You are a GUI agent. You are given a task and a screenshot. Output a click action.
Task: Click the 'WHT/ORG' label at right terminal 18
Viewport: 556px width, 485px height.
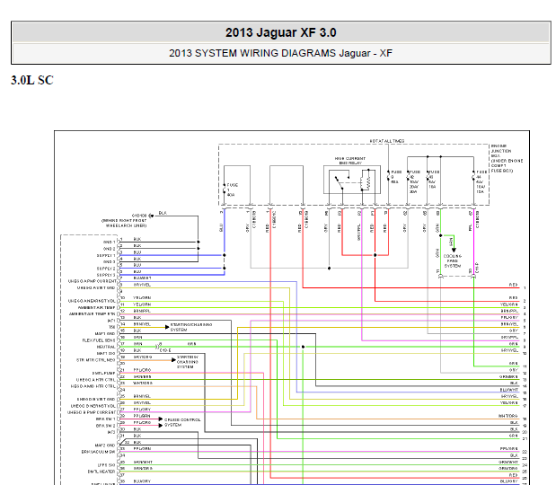[508, 416]
